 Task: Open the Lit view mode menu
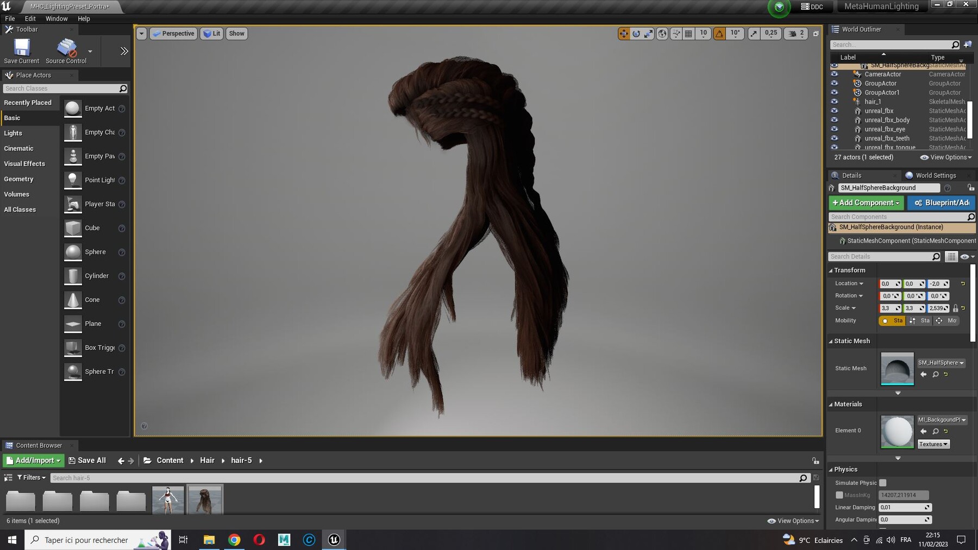click(211, 34)
